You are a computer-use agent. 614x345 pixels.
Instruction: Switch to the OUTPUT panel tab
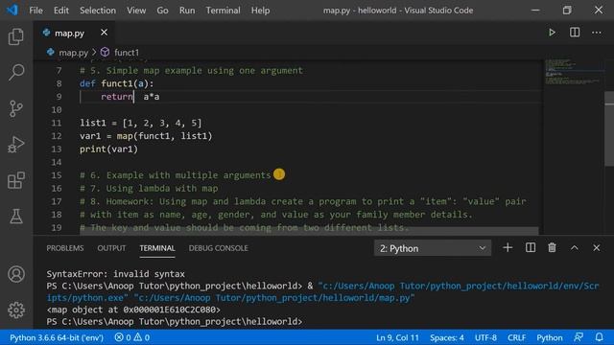click(111, 248)
